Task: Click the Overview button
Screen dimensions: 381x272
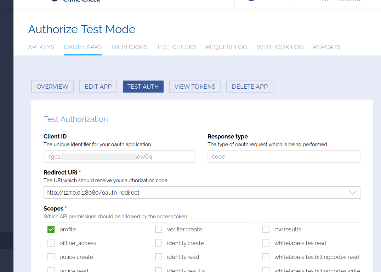Action: [52, 87]
